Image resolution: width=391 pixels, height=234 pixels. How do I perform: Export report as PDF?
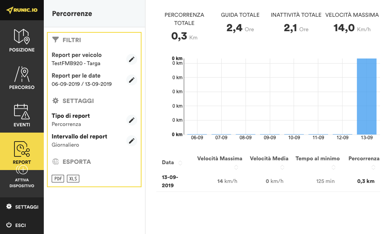click(x=58, y=179)
